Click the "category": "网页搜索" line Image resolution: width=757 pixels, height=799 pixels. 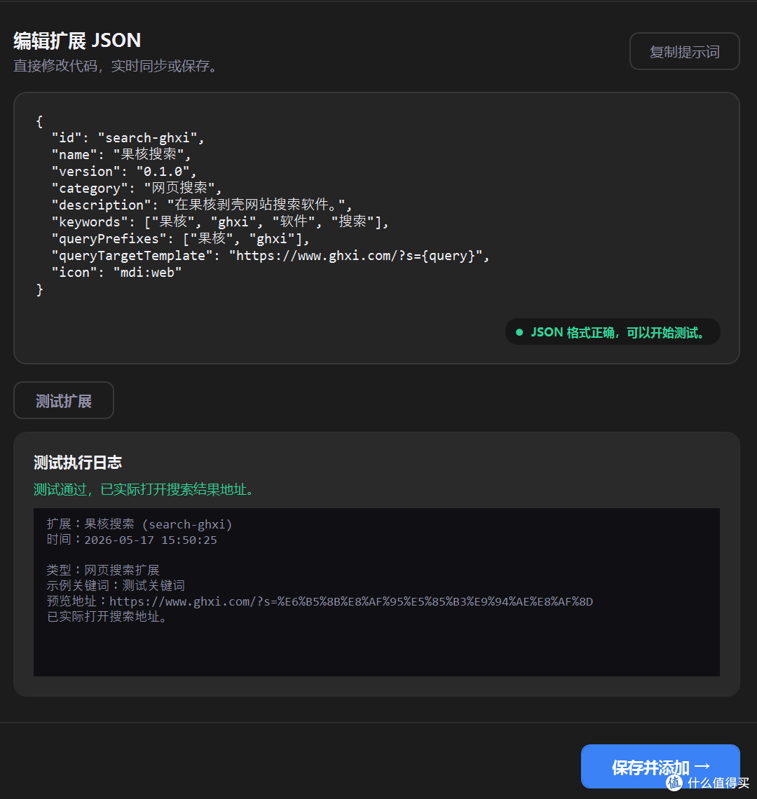coord(137,188)
